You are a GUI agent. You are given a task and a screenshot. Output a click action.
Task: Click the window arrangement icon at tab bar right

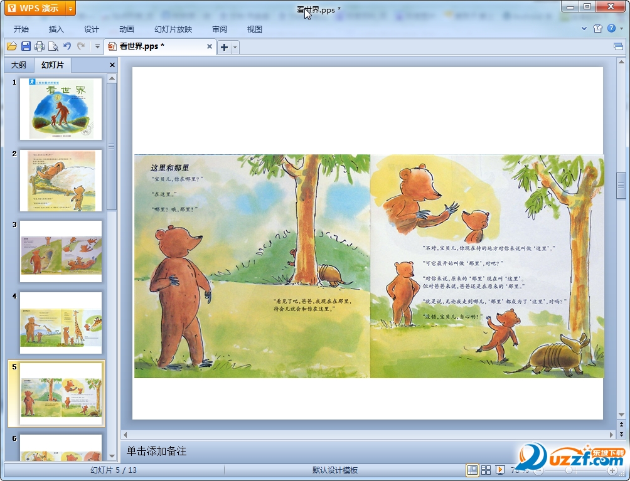[x=618, y=47]
